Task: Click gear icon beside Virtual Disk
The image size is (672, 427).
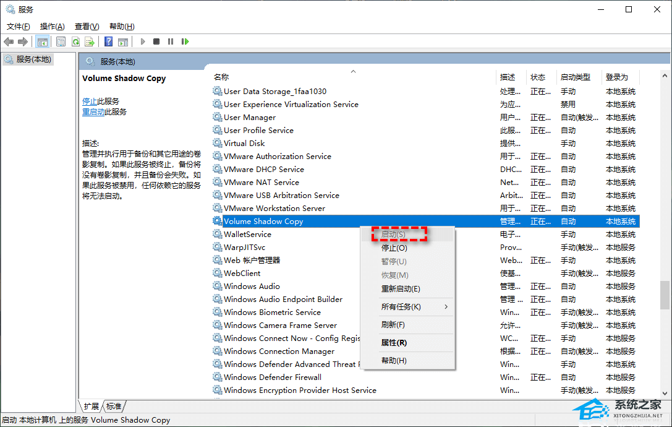Action: [x=217, y=143]
